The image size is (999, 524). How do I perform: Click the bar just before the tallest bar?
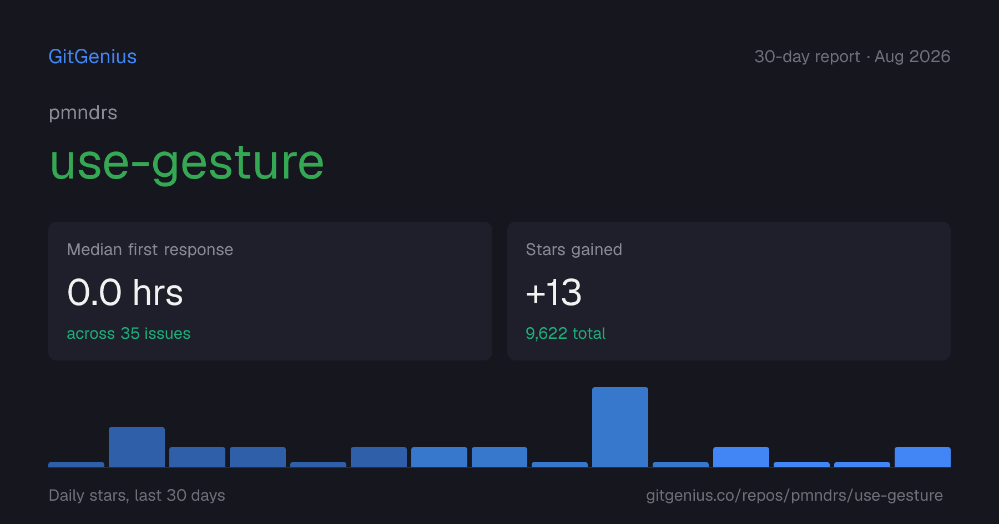tap(559, 465)
